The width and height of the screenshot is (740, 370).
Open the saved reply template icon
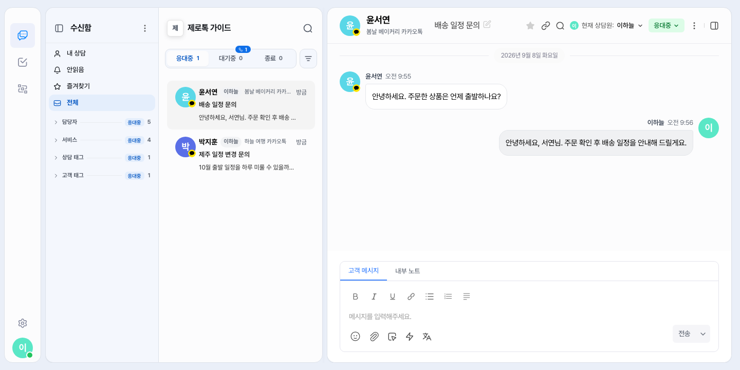392,337
